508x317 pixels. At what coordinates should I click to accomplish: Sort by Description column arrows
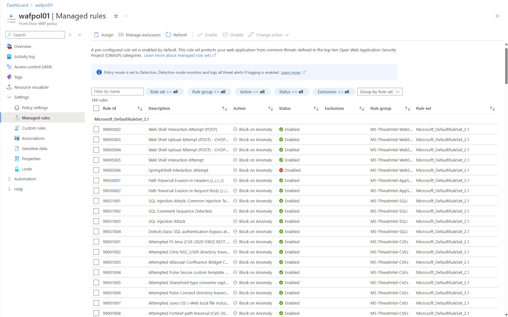coord(224,108)
